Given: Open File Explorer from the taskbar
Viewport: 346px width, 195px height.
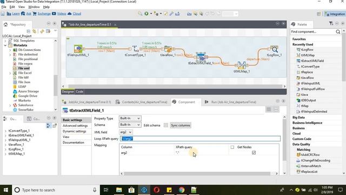Looking at the screenshot, I should pyautogui.click(x=119, y=190).
